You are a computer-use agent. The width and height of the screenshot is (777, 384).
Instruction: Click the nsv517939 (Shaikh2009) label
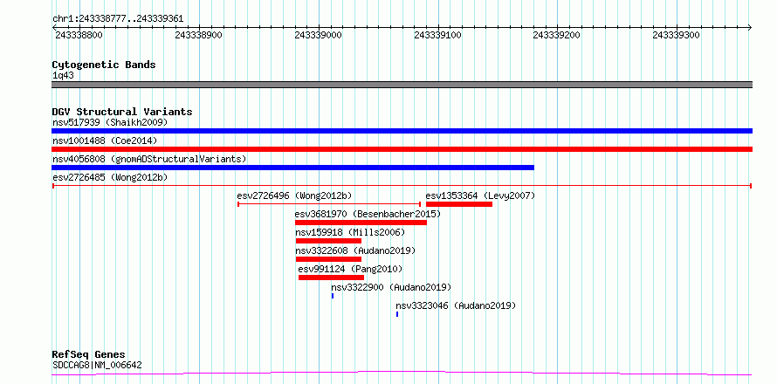110,122
